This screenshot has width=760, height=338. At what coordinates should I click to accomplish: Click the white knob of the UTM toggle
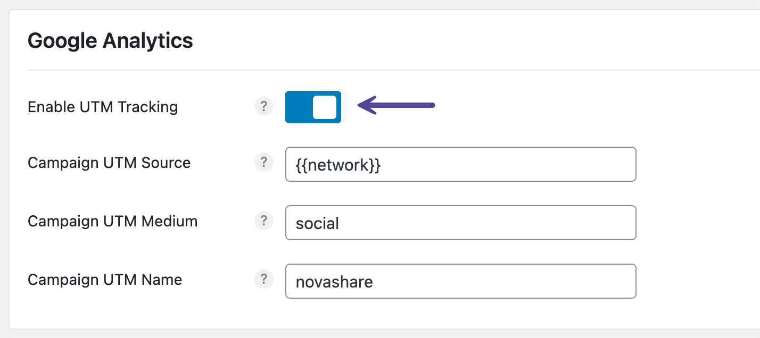pos(324,107)
